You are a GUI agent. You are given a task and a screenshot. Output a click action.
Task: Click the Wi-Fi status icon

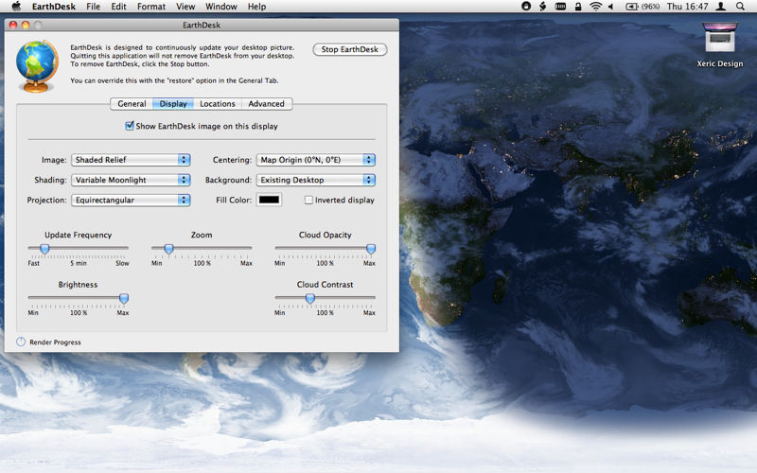596,7
